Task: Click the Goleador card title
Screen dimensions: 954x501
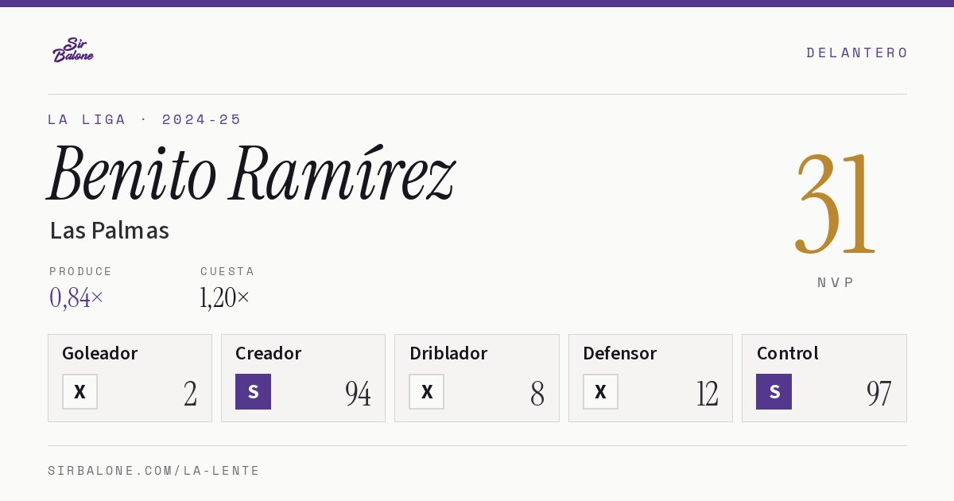Action: 100,353
